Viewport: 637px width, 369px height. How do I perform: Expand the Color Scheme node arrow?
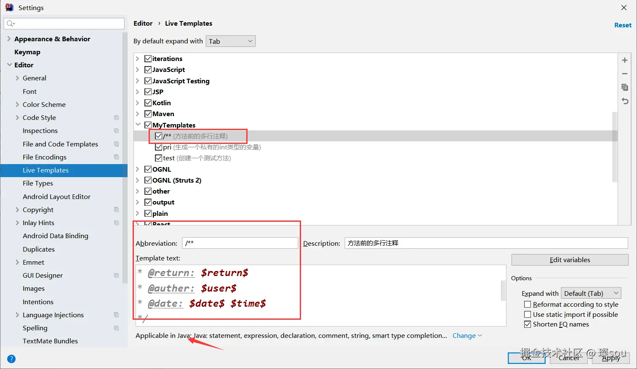17,104
